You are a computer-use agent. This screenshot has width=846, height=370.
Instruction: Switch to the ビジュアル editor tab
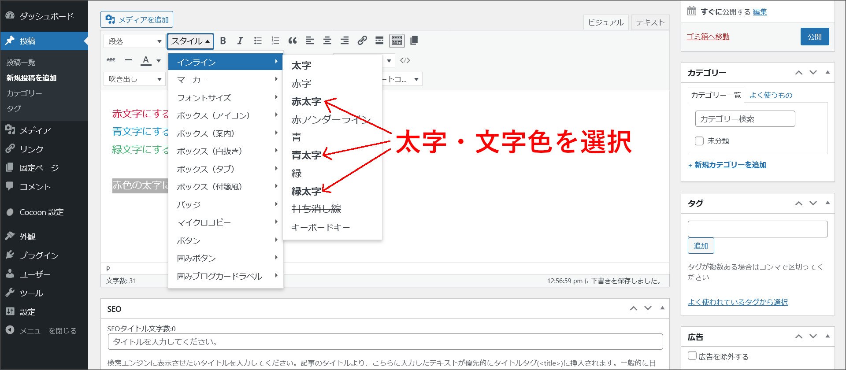606,22
